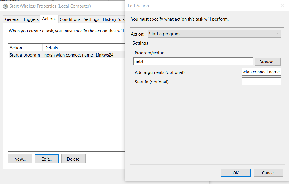This screenshot has height=184, width=289.
Task: Select the Conditions tab
Action: [x=70, y=19]
